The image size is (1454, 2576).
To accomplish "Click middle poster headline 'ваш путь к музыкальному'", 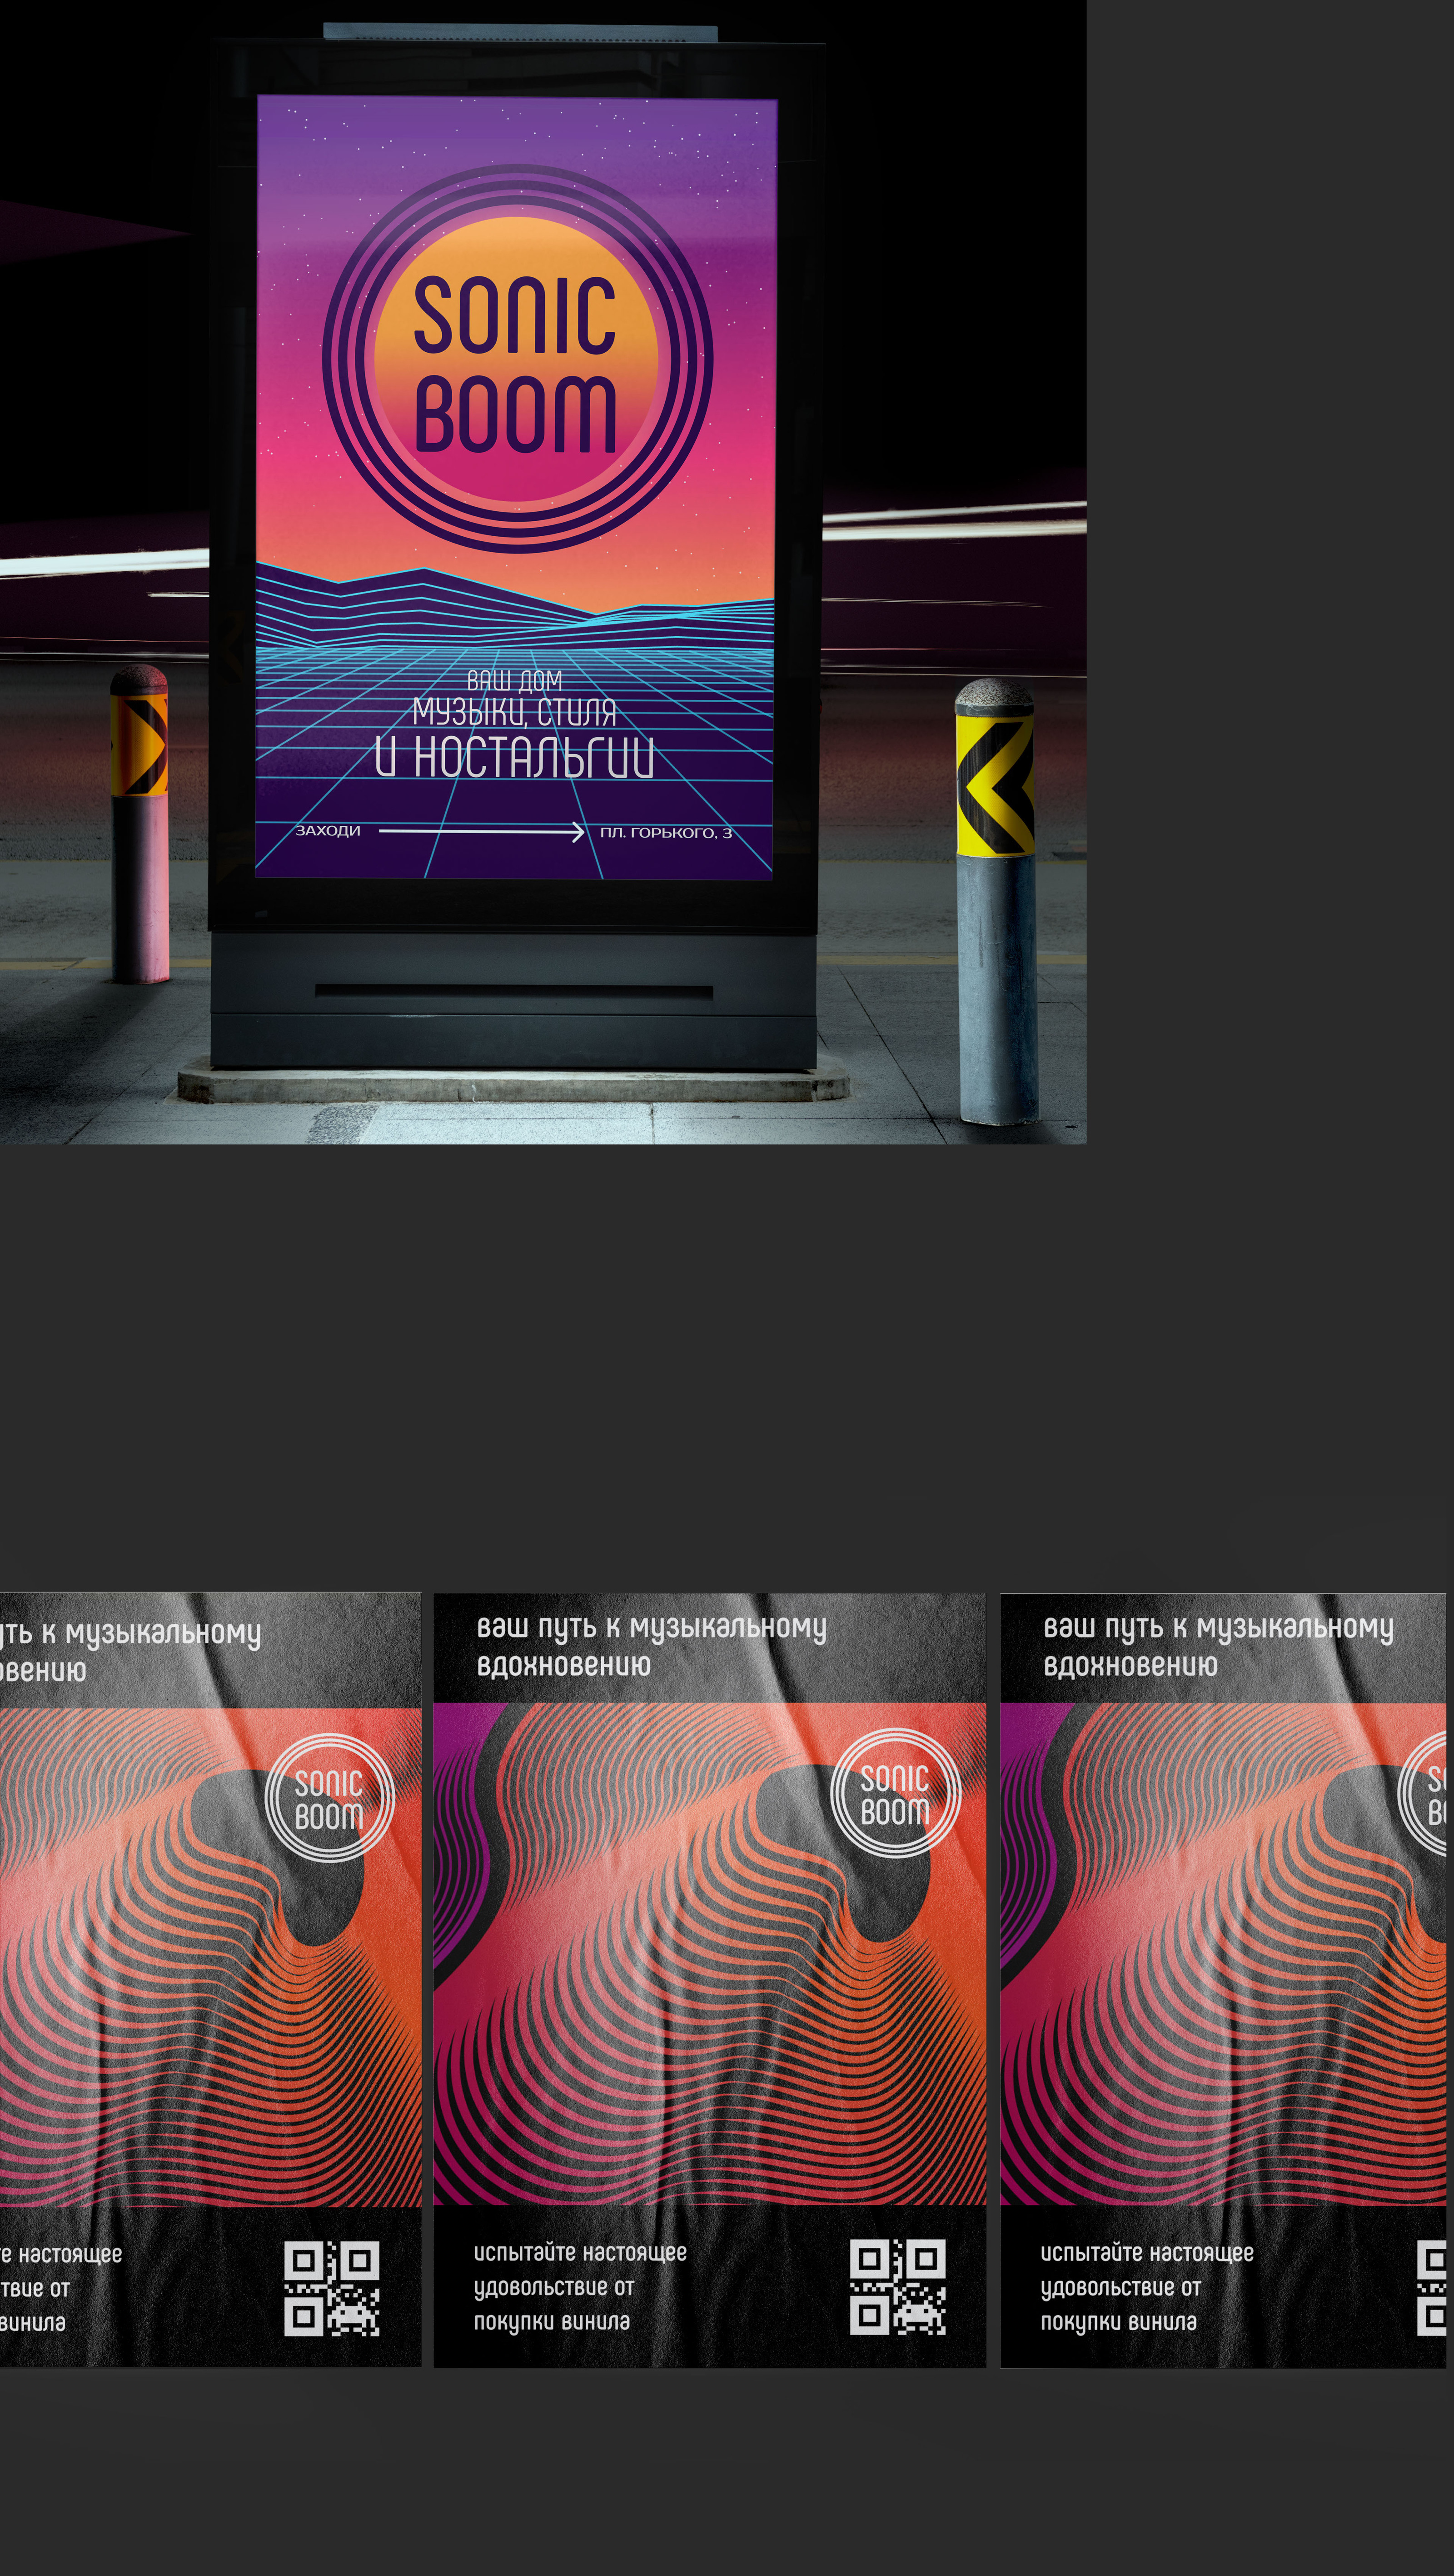I will point(651,1627).
